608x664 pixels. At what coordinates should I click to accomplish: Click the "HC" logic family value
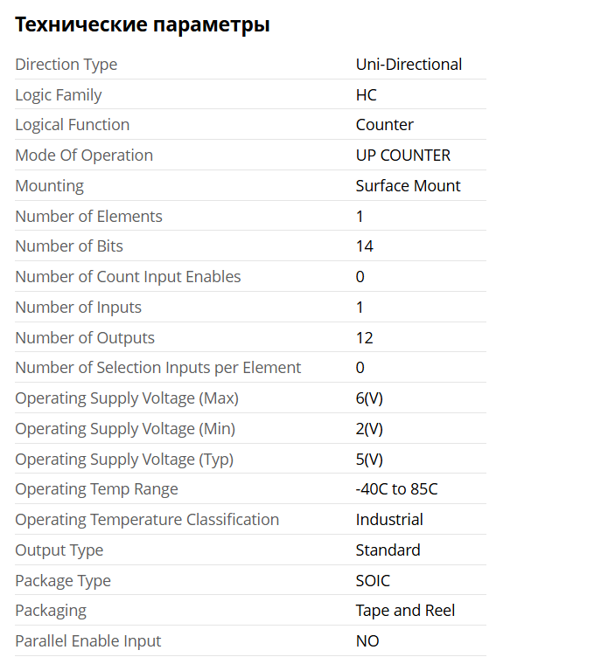tap(366, 95)
